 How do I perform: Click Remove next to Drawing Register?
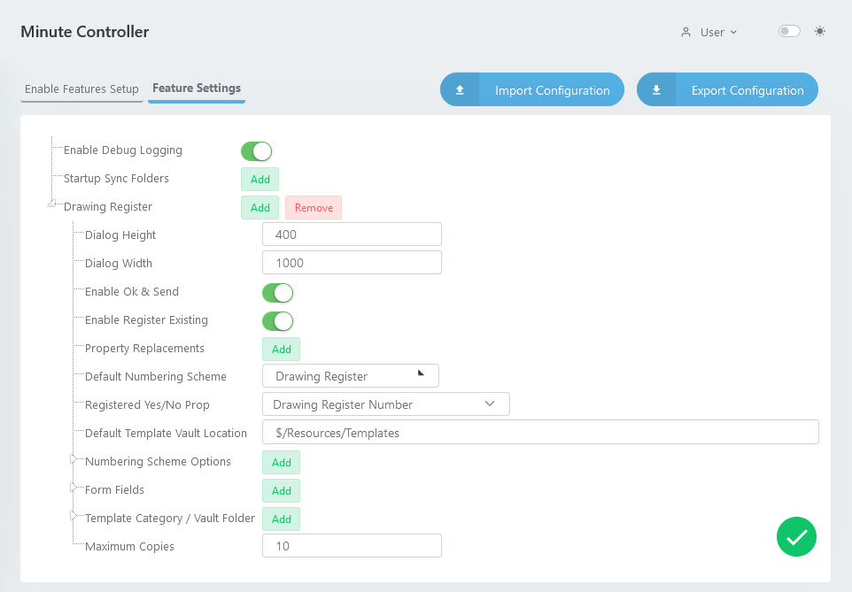click(313, 207)
